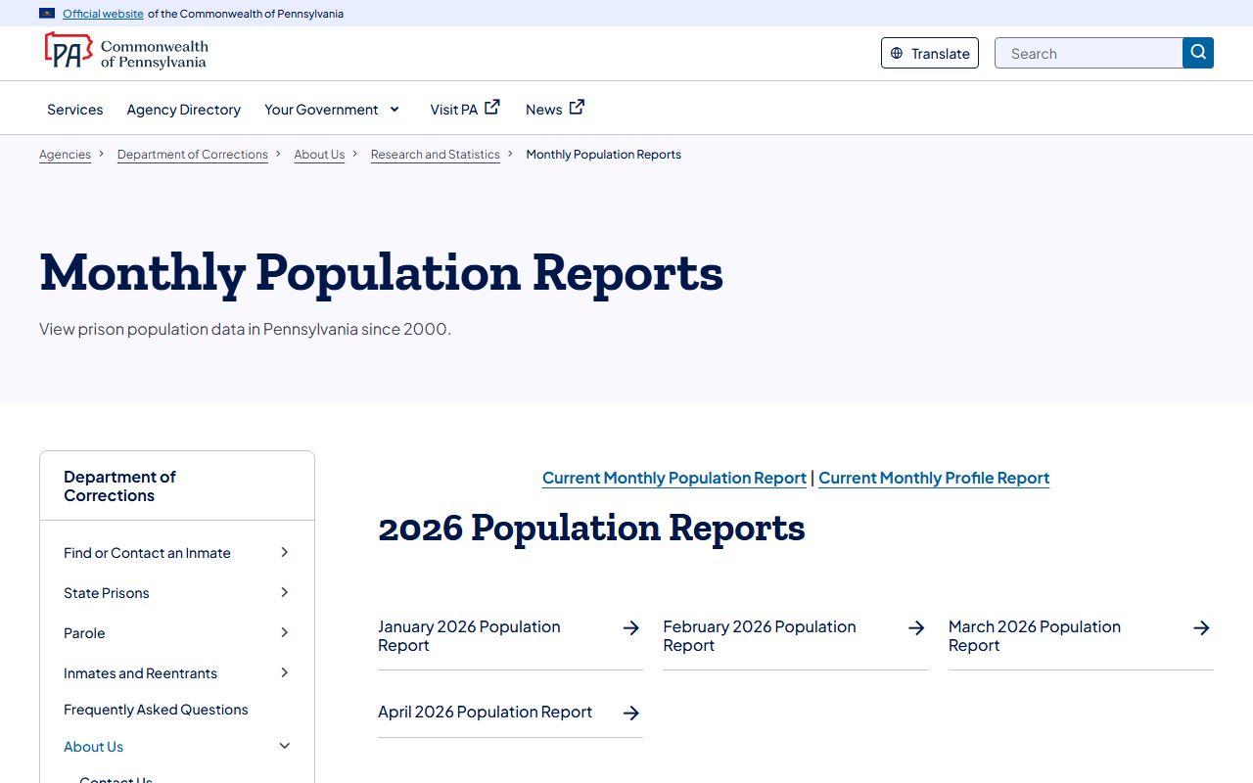Open the Current Monthly Population Report link
This screenshot has width=1253, height=783.
coord(674,478)
